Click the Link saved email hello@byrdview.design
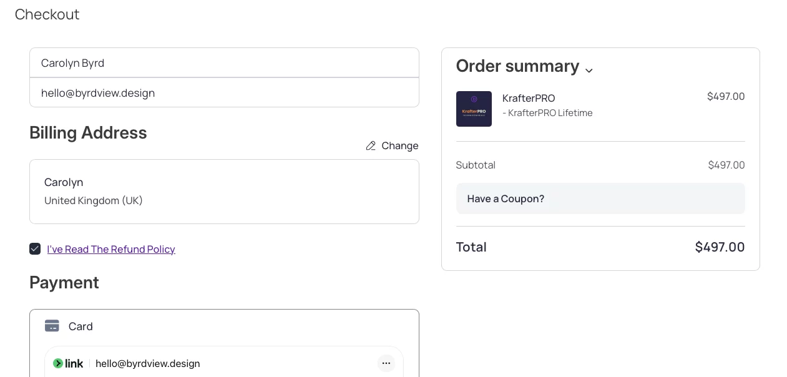The width and height of the screenshot is (787, 377). (x=148, y=363)
